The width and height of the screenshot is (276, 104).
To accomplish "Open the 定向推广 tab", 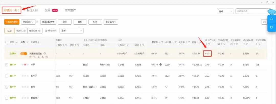I will tap(70, 11).
